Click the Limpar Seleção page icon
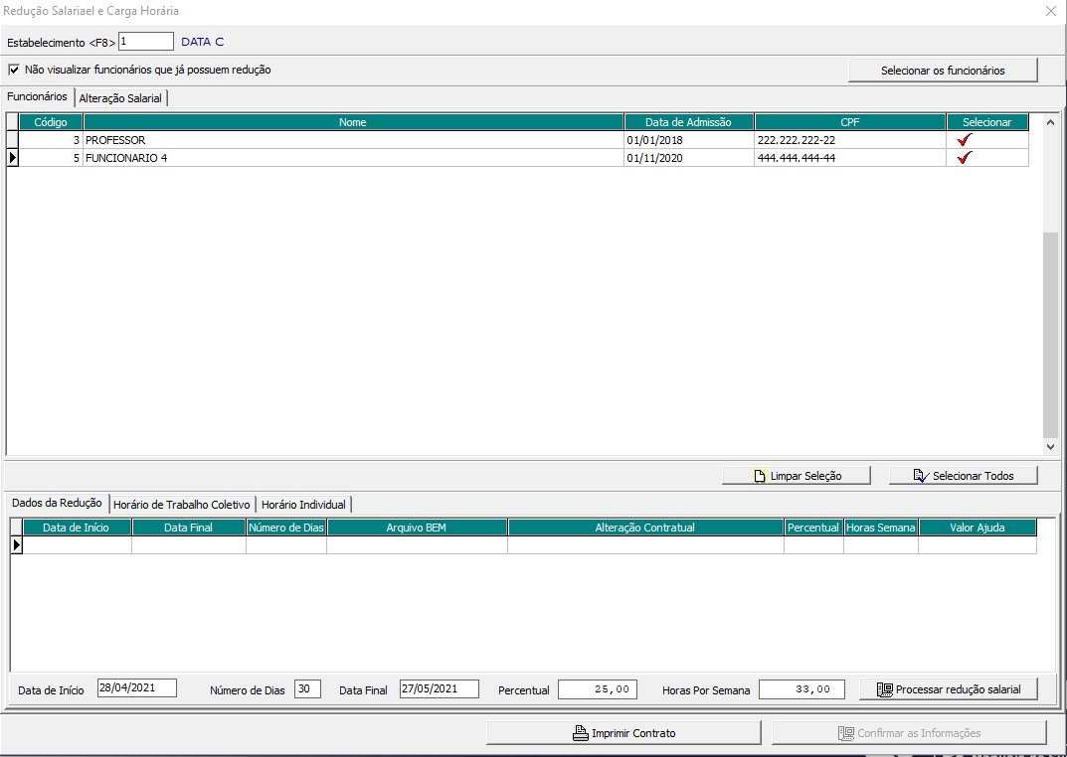The height and width of the screenshot is (757, 1067). 760,476
